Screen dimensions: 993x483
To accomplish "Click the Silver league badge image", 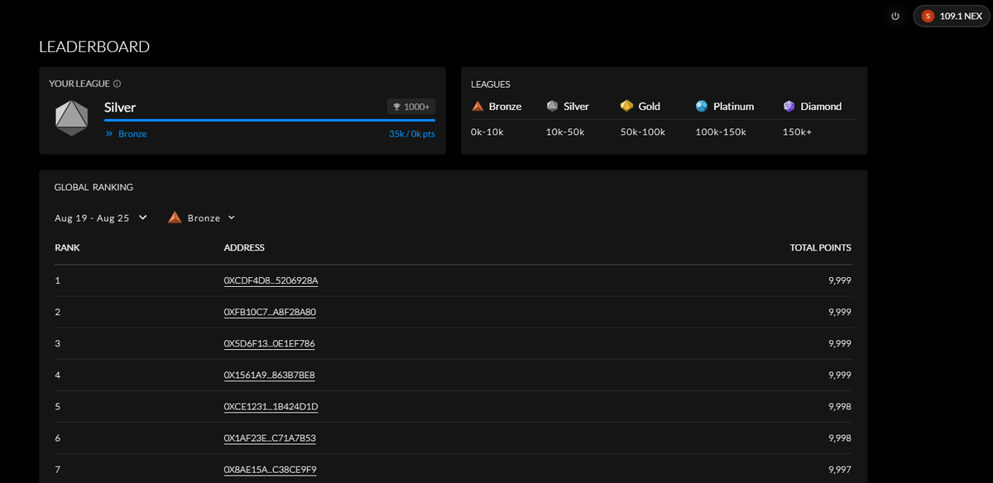I will click(71, 117).
